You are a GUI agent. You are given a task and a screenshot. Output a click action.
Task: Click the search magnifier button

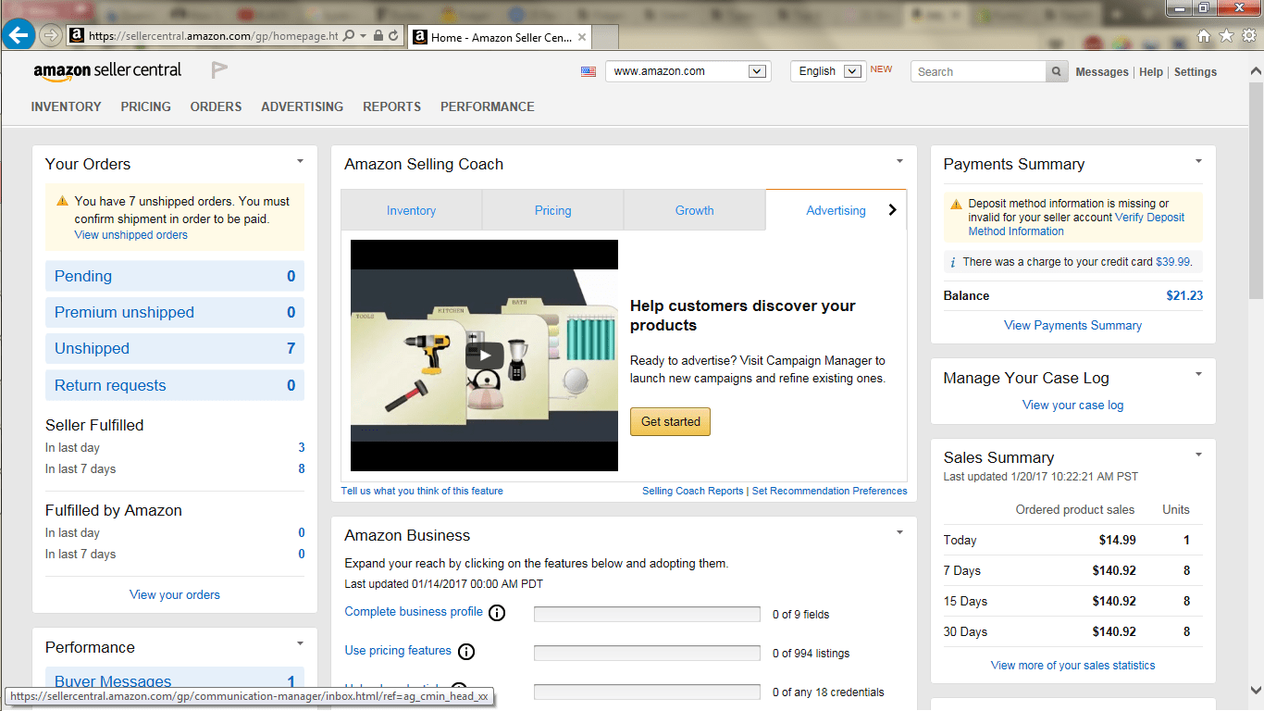pos(1057,71)
